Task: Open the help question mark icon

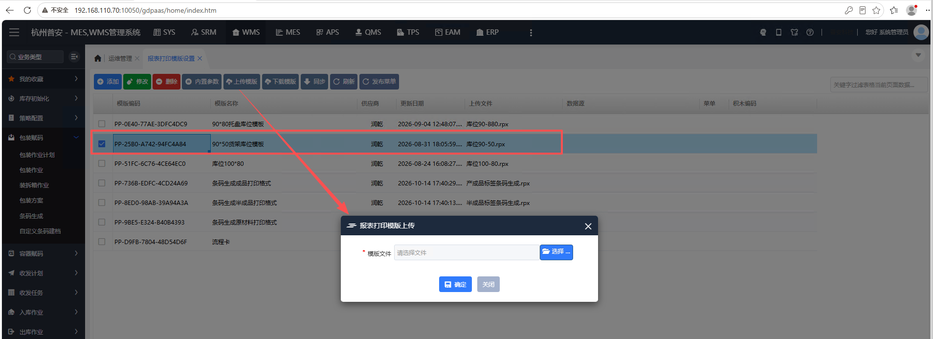Action: click(x=810, y=32)
